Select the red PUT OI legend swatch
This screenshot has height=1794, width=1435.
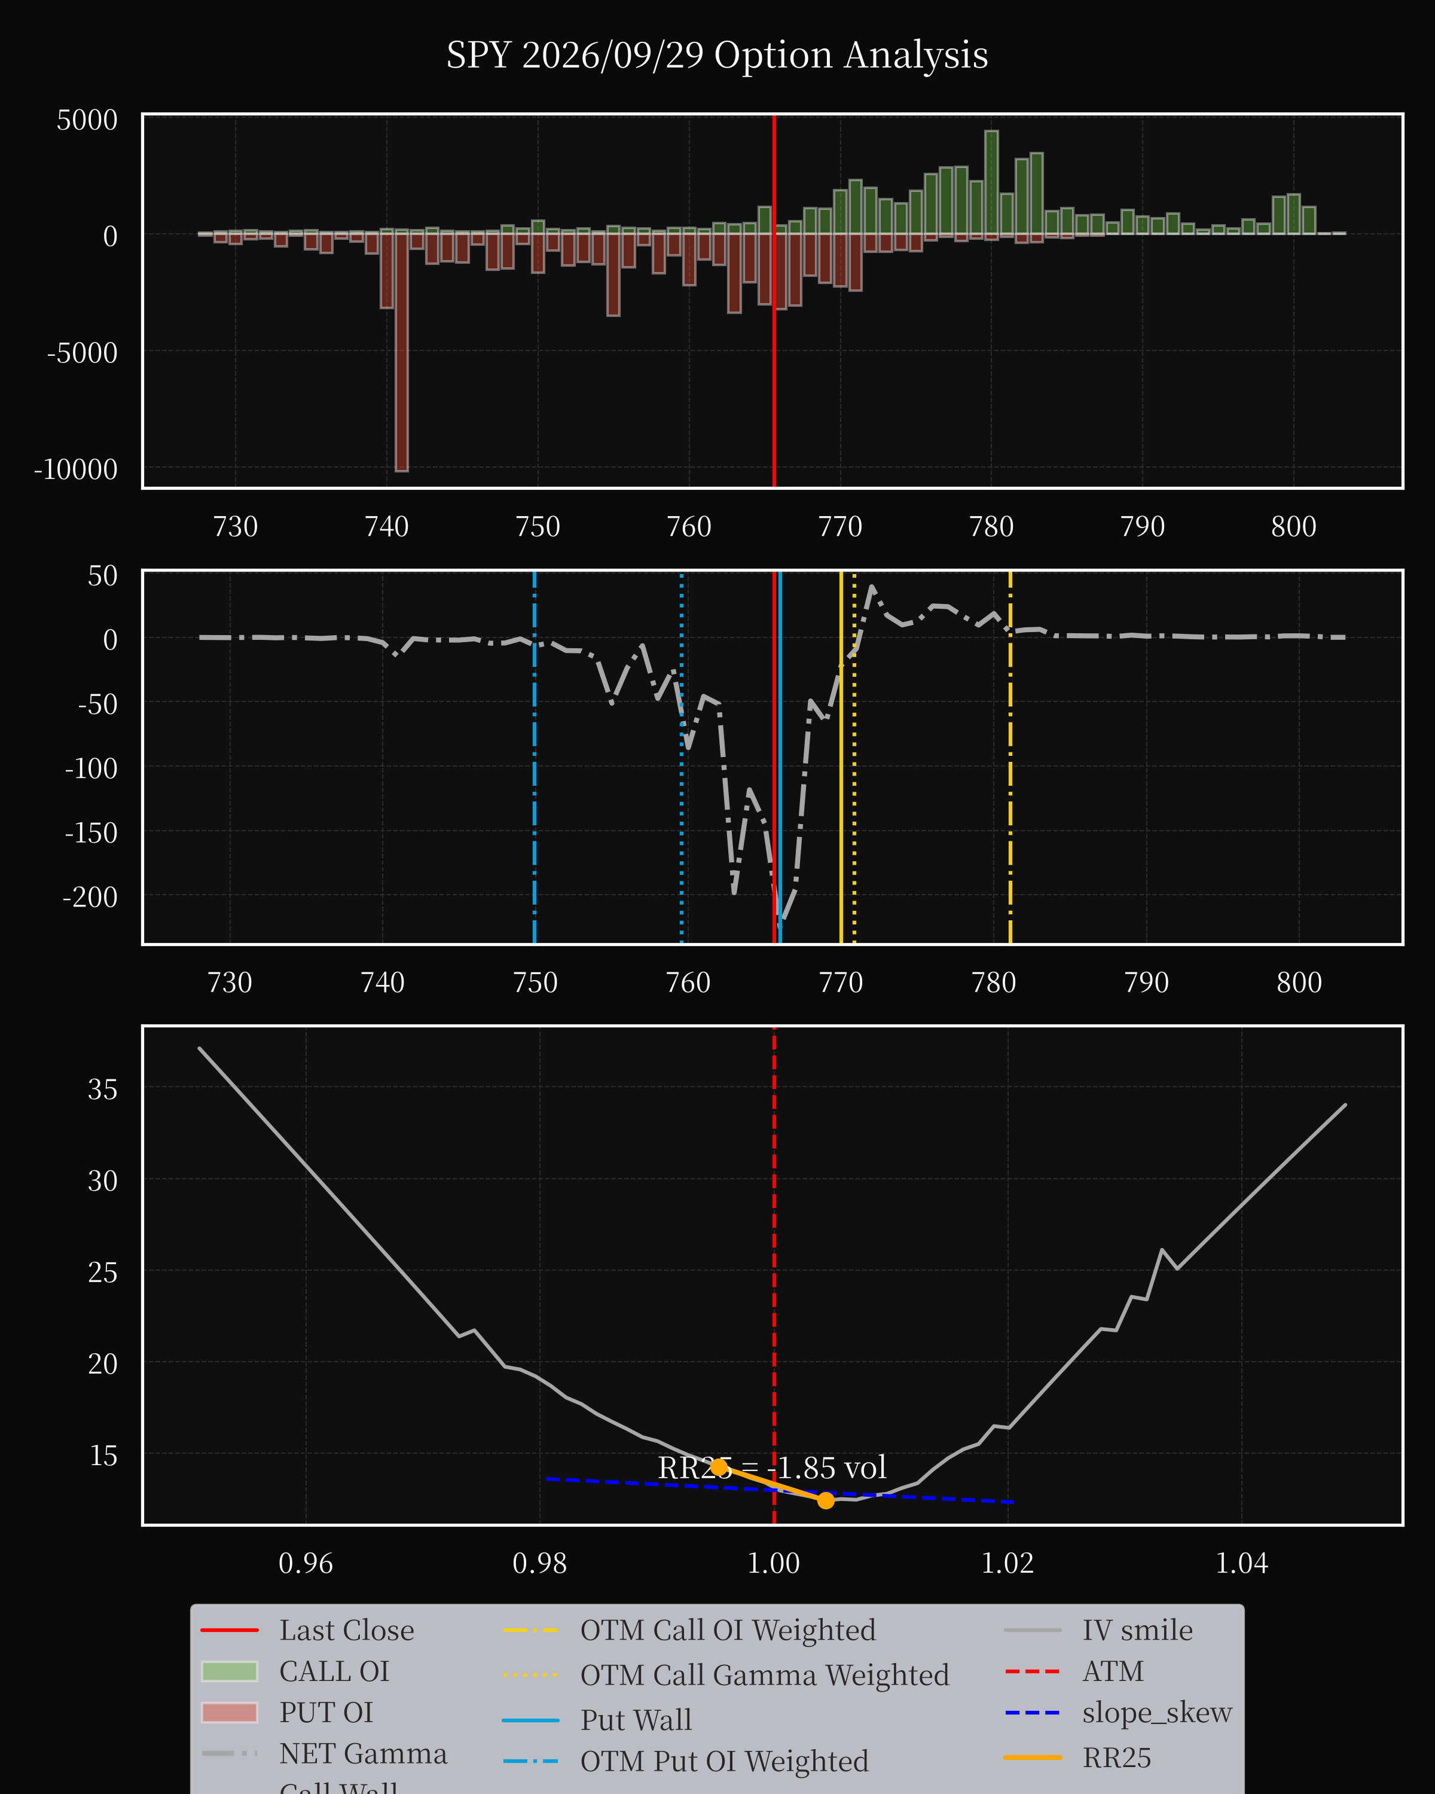pyautogui.click(x=230, y=1713)
